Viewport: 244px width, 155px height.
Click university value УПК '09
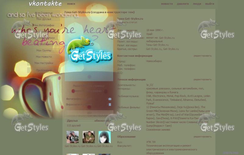click(x=151, y=142)
